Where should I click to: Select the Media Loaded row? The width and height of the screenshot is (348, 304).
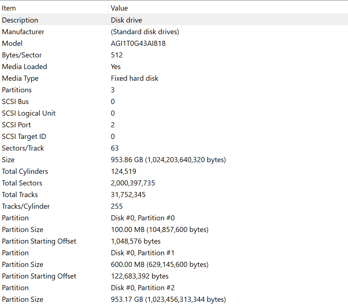coord(24,67)
